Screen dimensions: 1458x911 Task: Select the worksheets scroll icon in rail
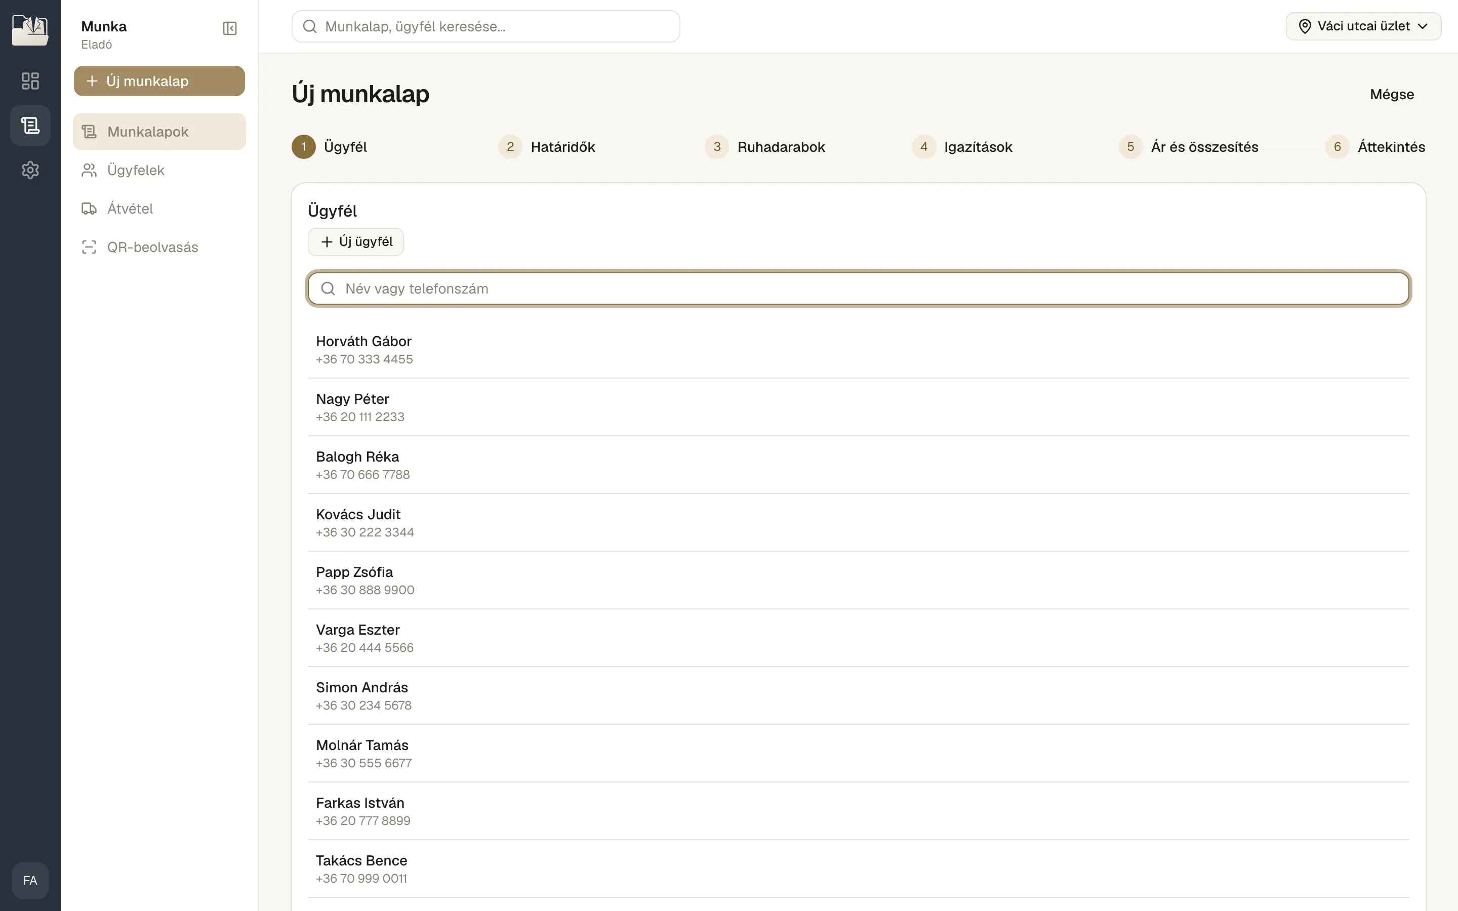click(30, 126)
